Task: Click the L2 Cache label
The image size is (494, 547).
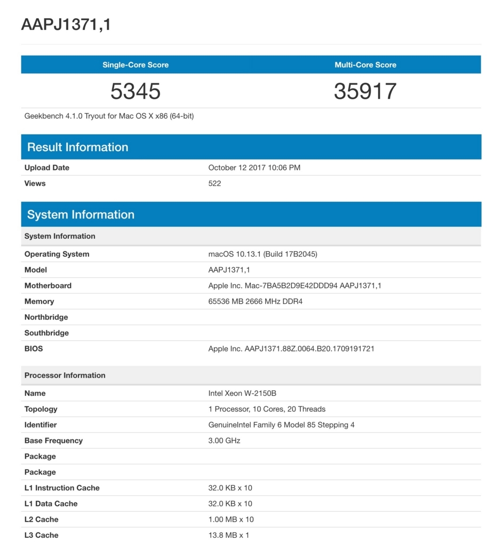Action: 41,519
